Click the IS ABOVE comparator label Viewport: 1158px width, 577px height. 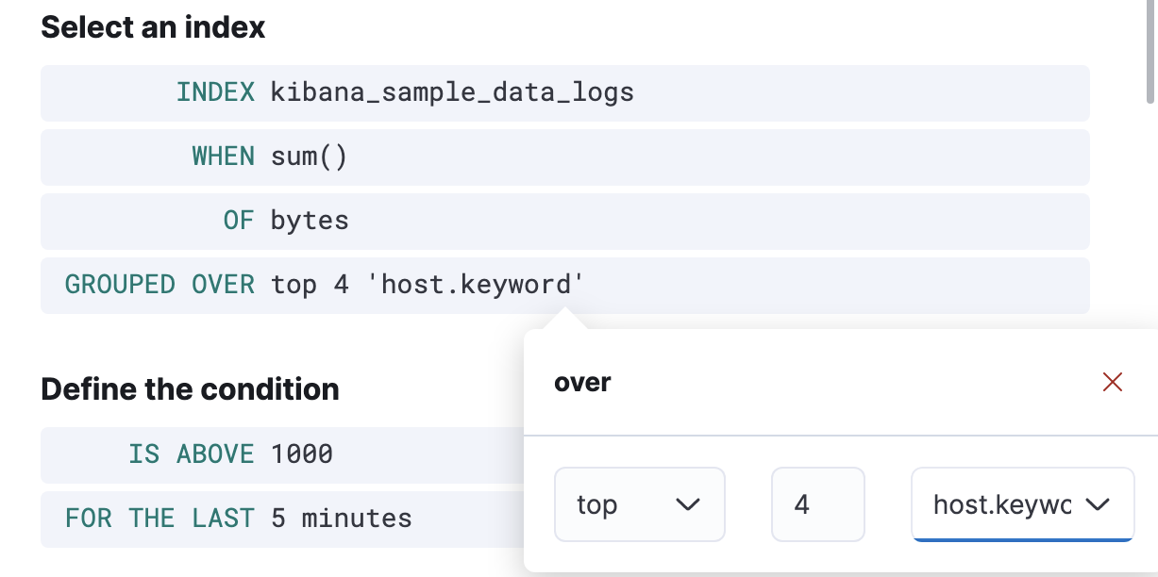[191, 454]
